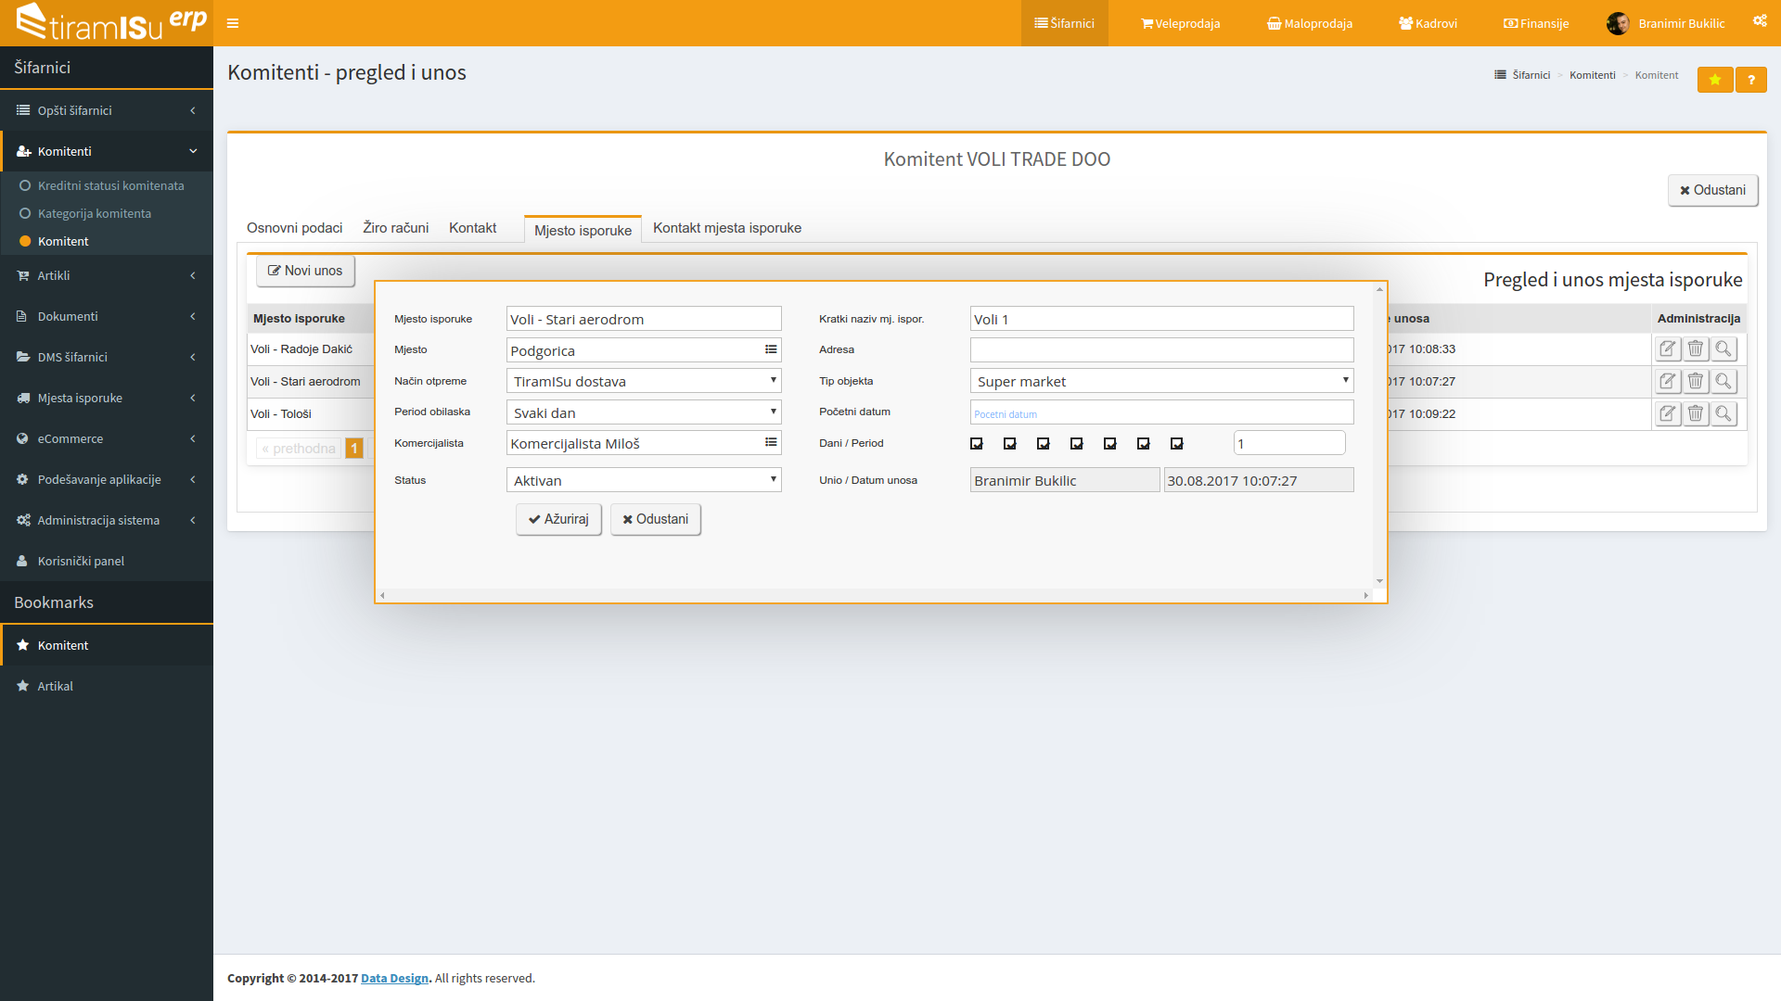This screenshot has height=1001, width=1781.
Task: Toggle the second day checkbox in Dani / Period
Action: 1010,444
